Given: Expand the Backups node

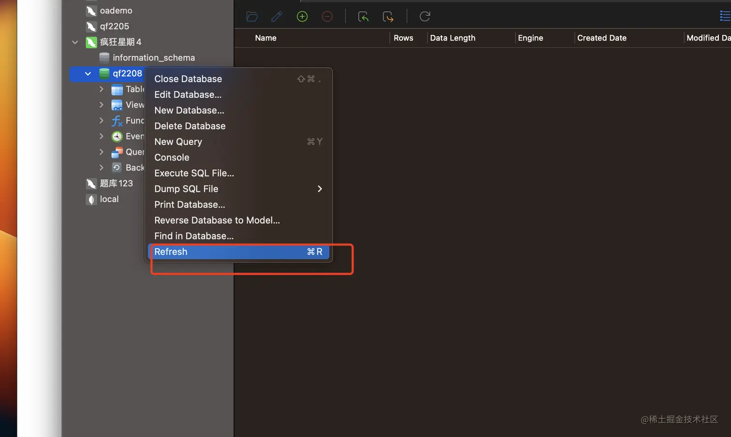Looking at the screenshot, I should pyautogui.click(x=101, y=168).
